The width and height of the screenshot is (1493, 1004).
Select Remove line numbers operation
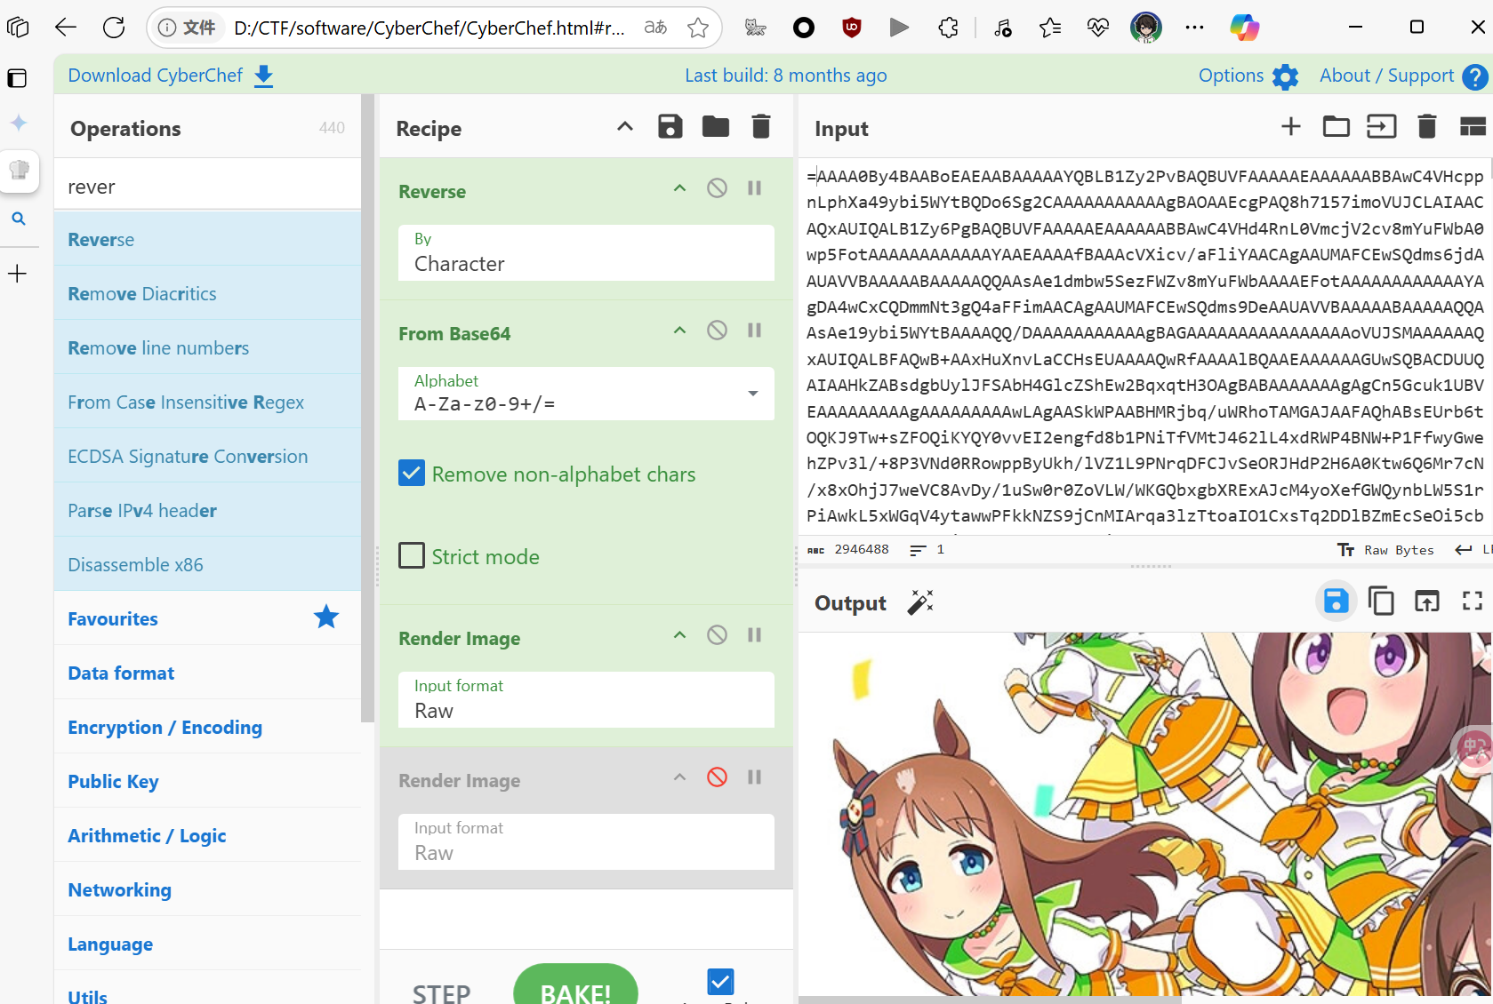(207, 347)
